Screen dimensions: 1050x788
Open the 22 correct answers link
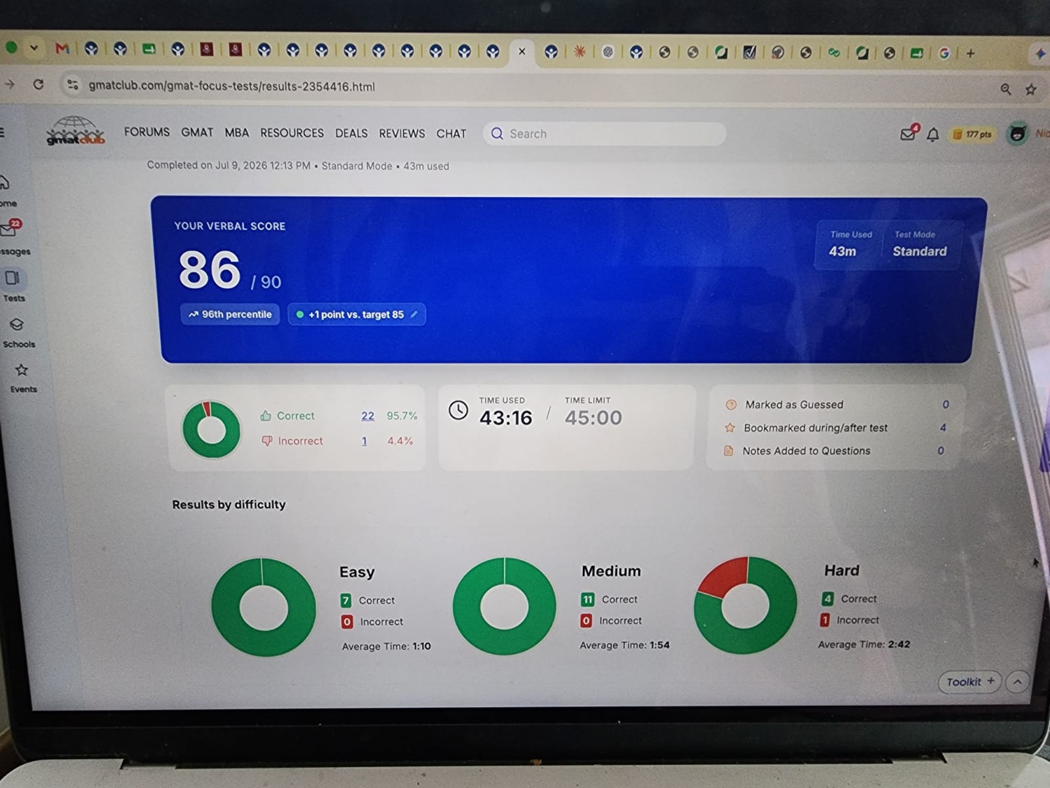(367, 416)
